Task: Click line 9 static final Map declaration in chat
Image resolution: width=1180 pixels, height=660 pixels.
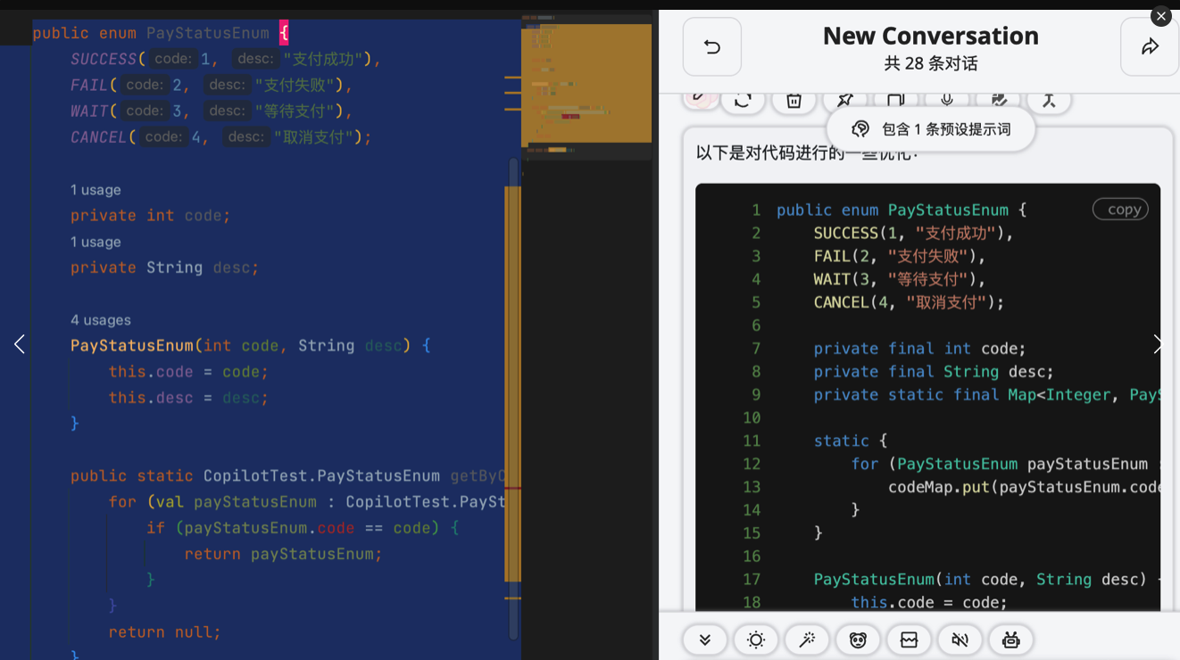Action: coord(986,394)
